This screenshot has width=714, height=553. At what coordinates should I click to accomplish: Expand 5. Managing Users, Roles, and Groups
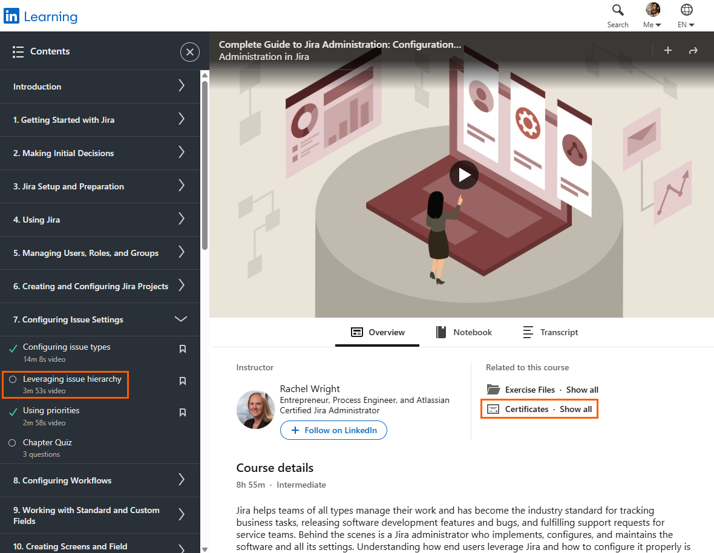(100, 253)
